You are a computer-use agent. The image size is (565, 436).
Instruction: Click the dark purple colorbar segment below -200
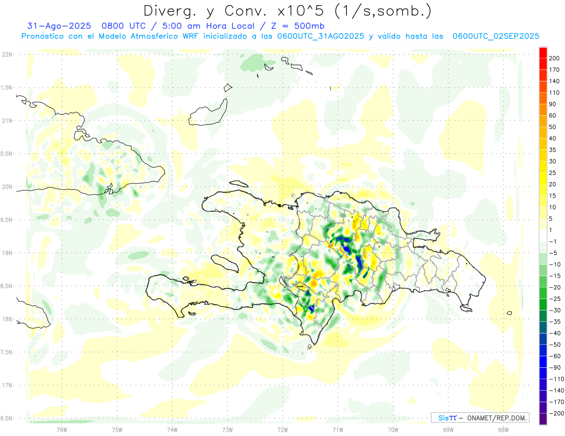543,419
